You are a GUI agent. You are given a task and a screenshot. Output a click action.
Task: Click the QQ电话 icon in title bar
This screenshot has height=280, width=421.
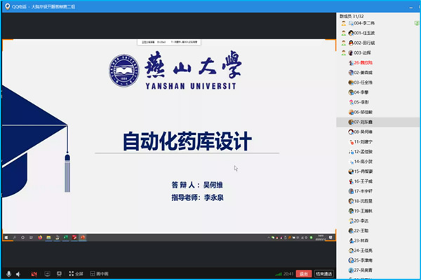tap(6, 6)
